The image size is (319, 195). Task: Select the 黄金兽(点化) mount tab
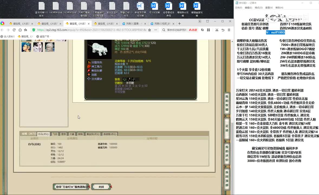93,134
